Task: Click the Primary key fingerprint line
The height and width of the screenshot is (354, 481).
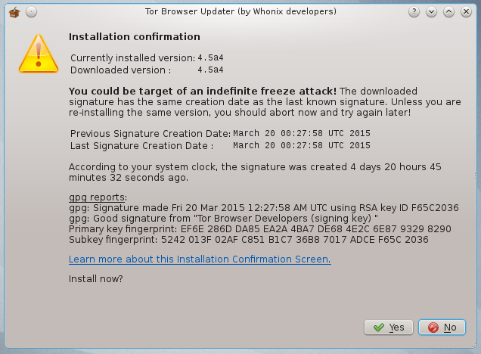Action: pyautogui.click(x=259, y=228)
